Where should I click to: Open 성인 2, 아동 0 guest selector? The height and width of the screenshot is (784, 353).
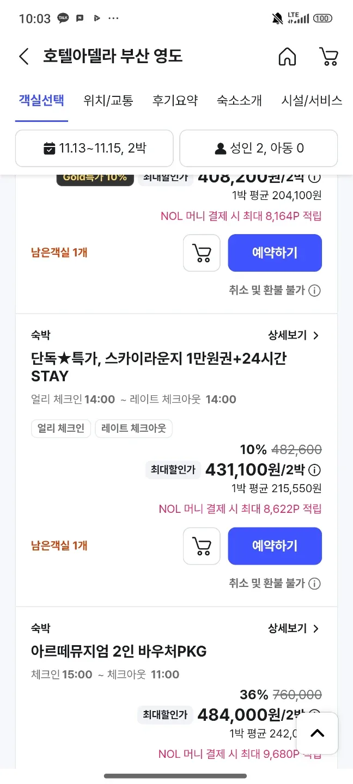pyautogui.click(x=259, y=148)
